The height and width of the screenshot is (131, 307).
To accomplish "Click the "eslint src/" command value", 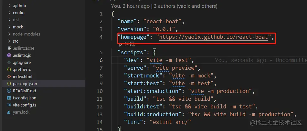I will [x=170, y=122].
